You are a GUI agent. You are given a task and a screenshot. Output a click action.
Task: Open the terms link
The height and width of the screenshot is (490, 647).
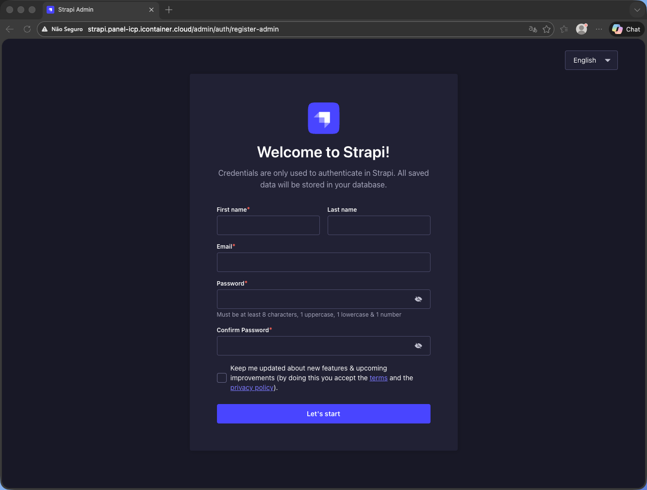point(379,378)
